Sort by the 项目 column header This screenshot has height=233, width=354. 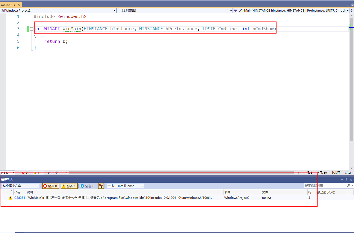pyautogui.click(x=242, y=192)
